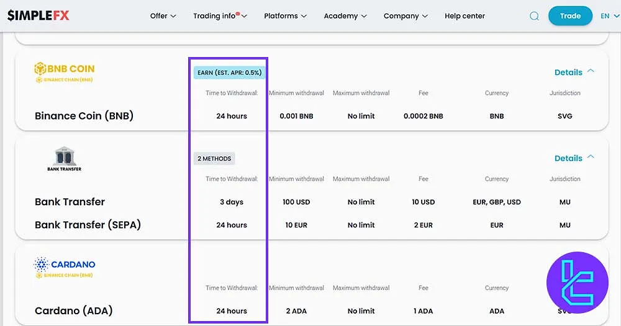
Task: Open the Trading info menu
Action: pyautogui.click(x=220, y=16)
